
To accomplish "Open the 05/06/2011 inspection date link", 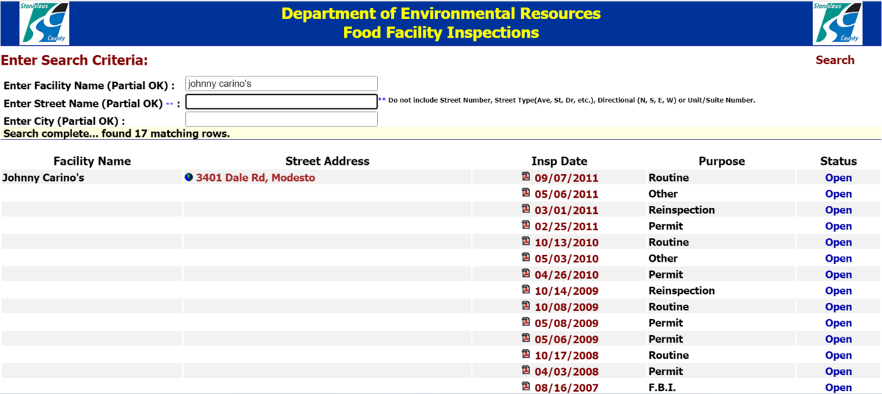I will (x=566, y=194).
